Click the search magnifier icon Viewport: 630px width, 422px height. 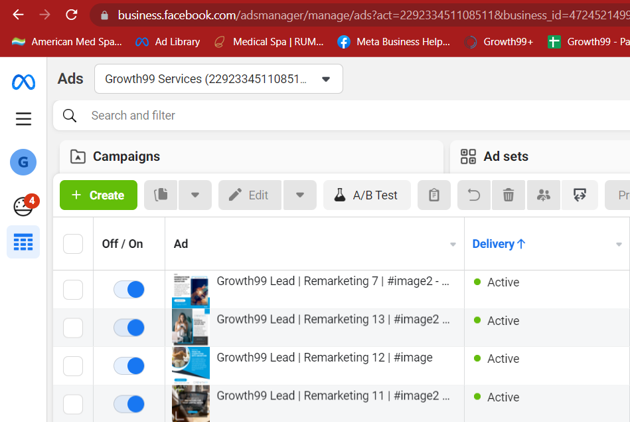[x=70, y=116]
